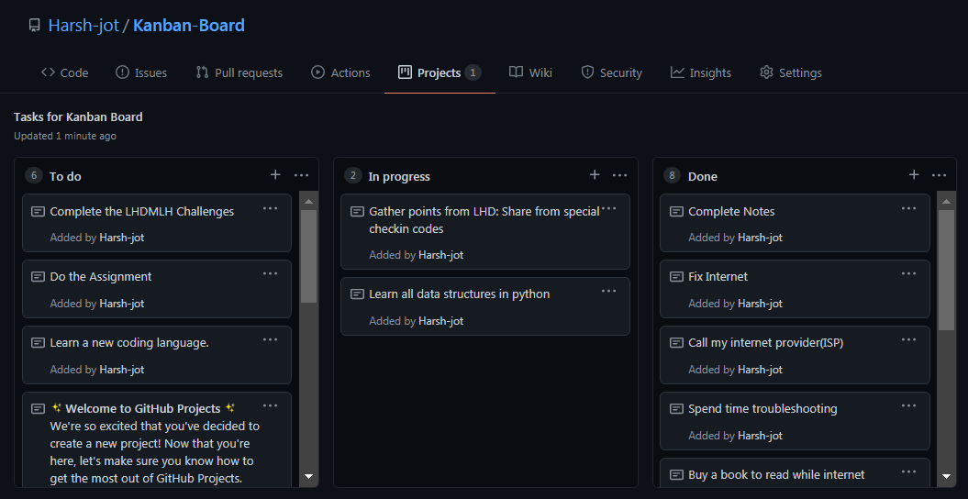Viewport: 968px width, 499px height.
Task: Click the 'To do' column title
Action: click(x=65, y=176)
